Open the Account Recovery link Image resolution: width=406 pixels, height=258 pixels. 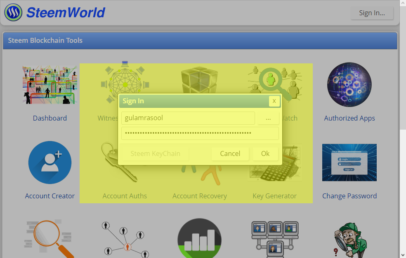[200, 196]
